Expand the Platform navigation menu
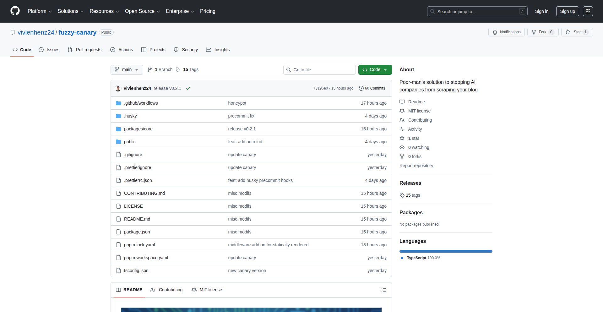 pos(40,11)
